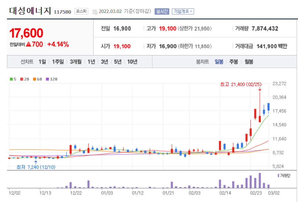Select the 10년 line chart tab
This screenshot has height=202, width=298.
132,61
